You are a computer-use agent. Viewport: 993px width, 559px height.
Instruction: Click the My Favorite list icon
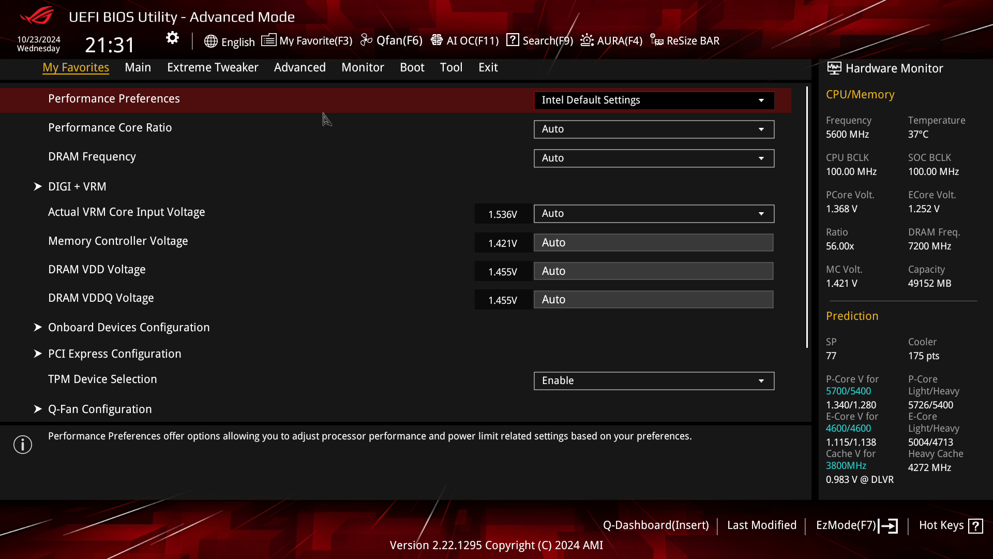coord(268,40)
